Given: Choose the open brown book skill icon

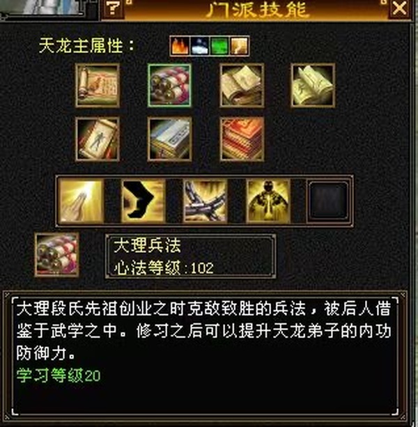Looking at the screenshot, I should tap(242, 85).
